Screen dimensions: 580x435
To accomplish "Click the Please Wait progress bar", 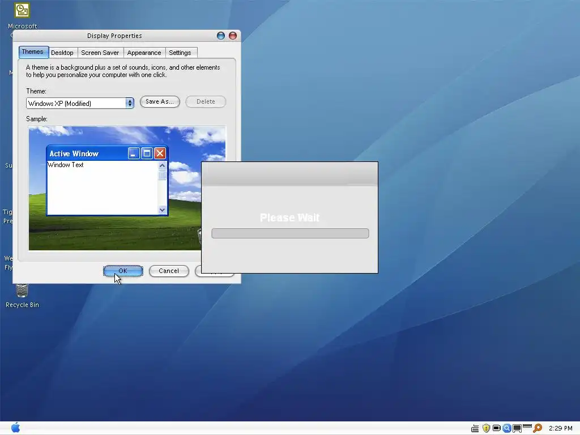I will point(290,233).
